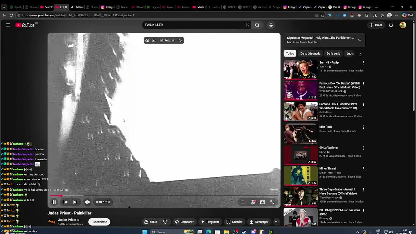Open browser settings and more menu
Viewport: 416px width, 234px height.
pyautogui.click(x=396, y=15)
